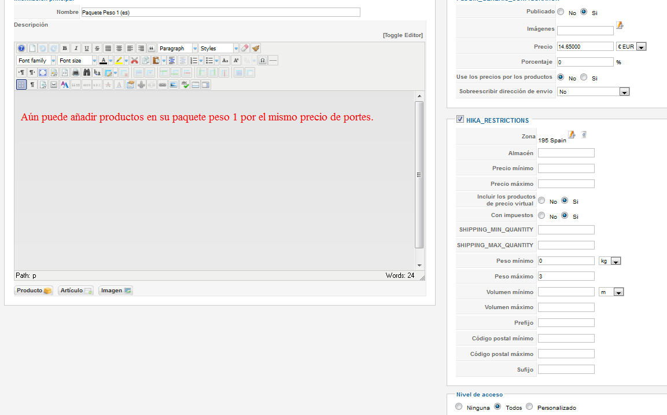Cut selection with scissors icon
The width and height of the screenshot is (667, 415).
tap(134, 60)
